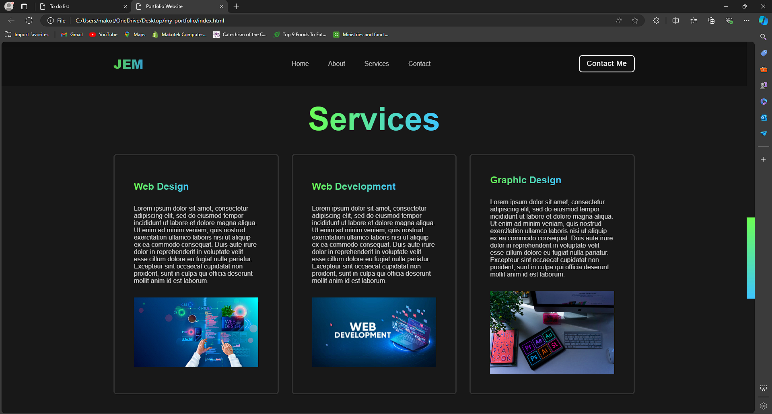Click the JEM logo
Screen dimensions: 772x414
pyautogui.click(x=128, y=64)
